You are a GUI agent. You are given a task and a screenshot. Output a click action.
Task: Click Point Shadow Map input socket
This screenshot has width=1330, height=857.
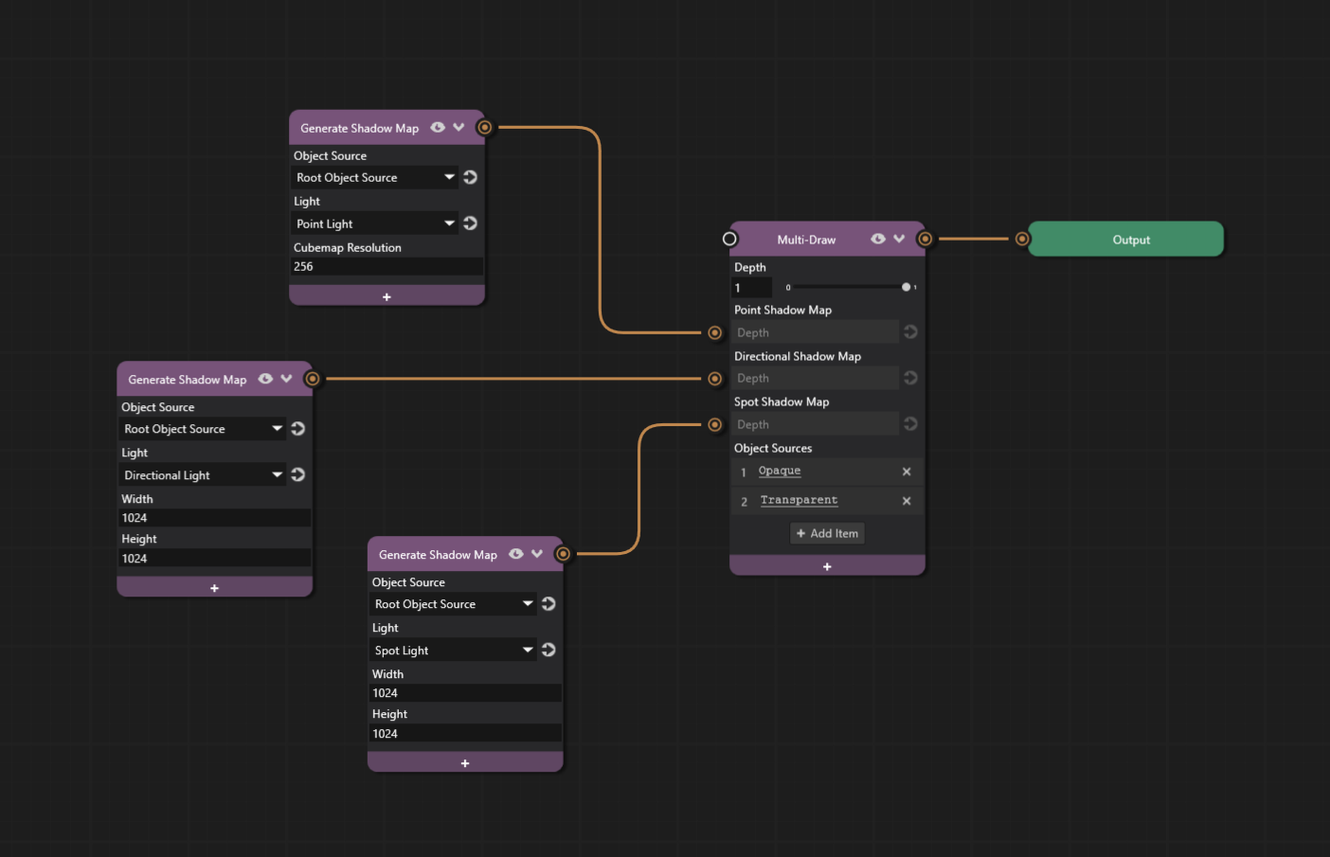click(715, 332)
